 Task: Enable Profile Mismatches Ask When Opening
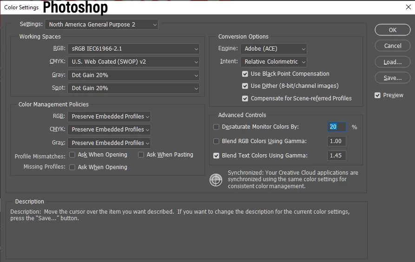[72, 155]
